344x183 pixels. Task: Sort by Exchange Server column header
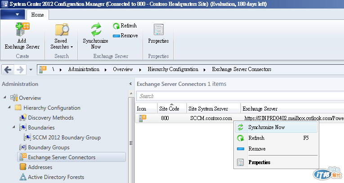coord(292,108)
